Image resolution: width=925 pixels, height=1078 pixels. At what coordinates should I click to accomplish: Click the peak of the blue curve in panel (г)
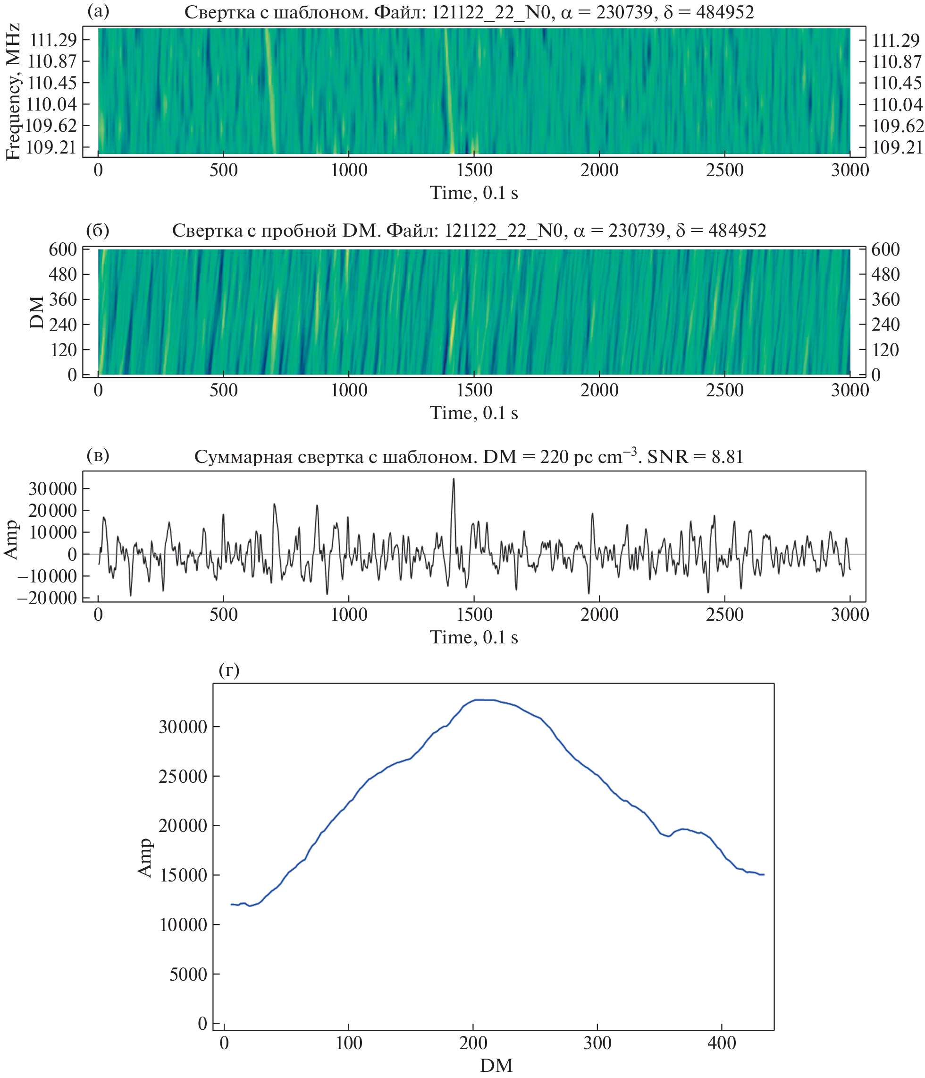[x=483, y=700]
